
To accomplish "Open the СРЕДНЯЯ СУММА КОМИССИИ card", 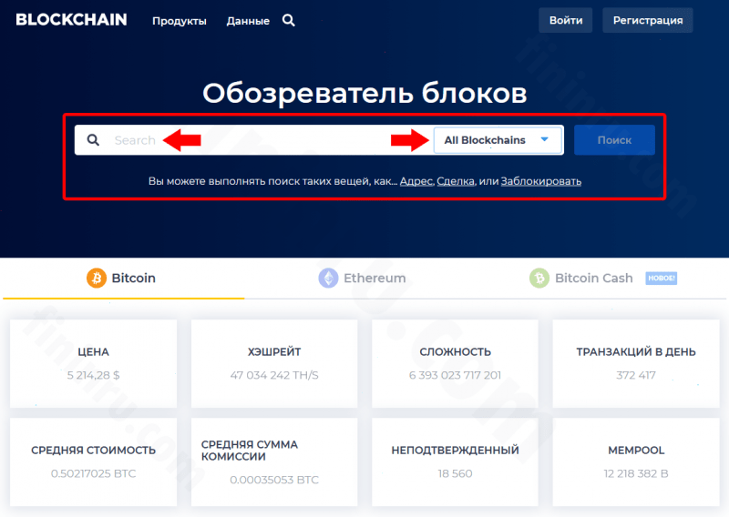I will pyautogui.click(x=274, y=461).
